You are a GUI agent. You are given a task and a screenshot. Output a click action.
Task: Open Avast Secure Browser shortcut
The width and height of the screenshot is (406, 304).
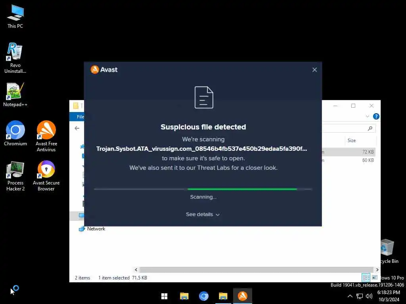[x=46, y=176]
